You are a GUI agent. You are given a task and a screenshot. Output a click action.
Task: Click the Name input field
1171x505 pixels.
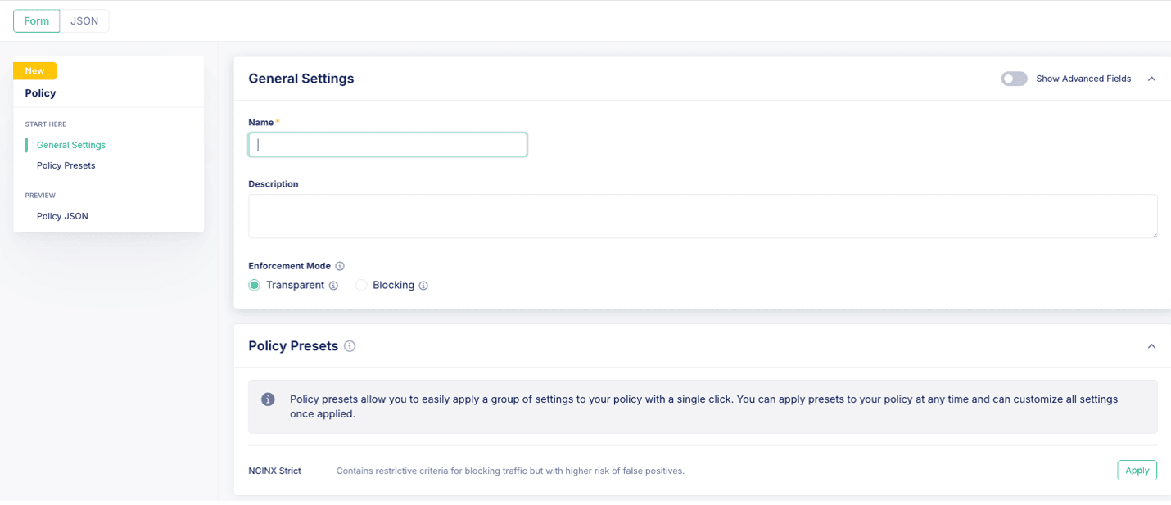point(387,145)
